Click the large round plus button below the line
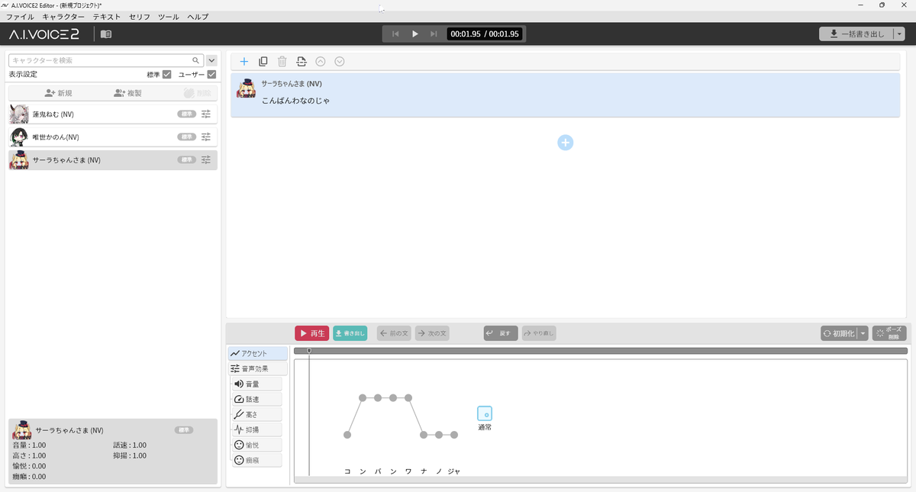Screen dimensions: 916x492 click(566, 143)
